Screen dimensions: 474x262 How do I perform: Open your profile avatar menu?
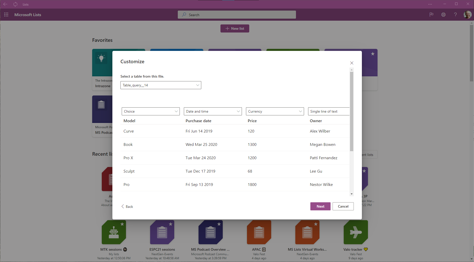(x=468, y=15)
